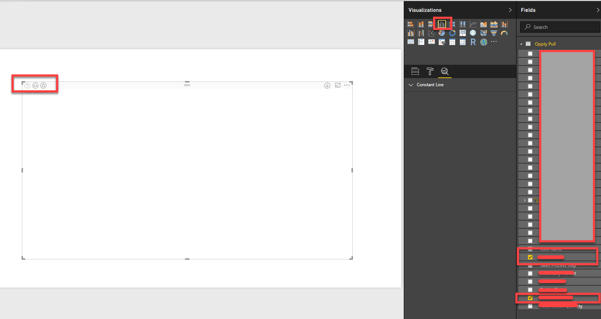Select the stacked column chart visualization
The height and width of the screenshot is (319, 601).
[x=421, y=24]
